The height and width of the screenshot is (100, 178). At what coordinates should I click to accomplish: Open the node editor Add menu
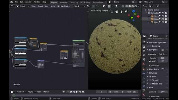click(x=47, y=6)
